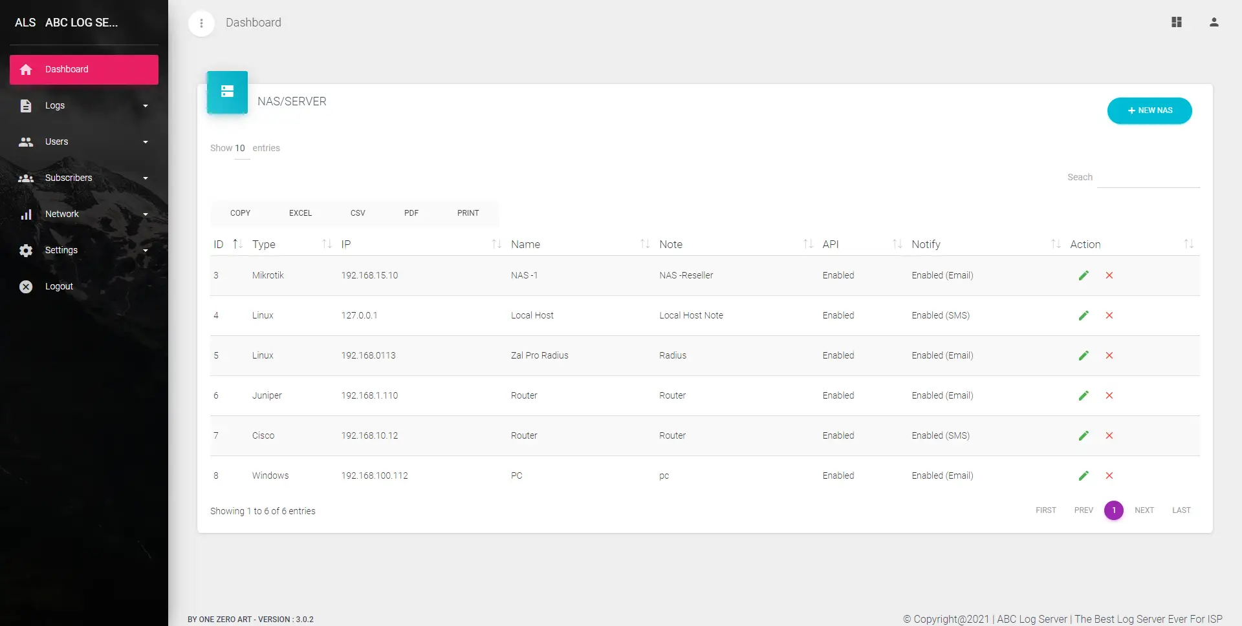Export table with CSV button
Screen dimensions: 1242x626
pos(358,213)
